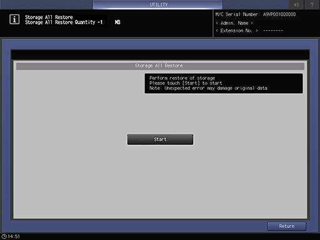Click the 'Admin. Name' label
This screenshot has height=240, width=320.
tap(234, 23)
